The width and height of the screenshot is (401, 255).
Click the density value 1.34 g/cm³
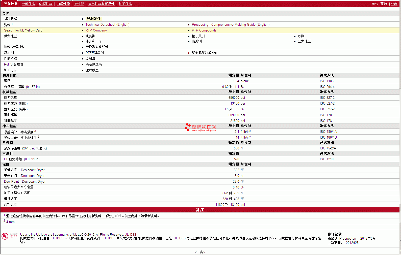pos(241,81)
